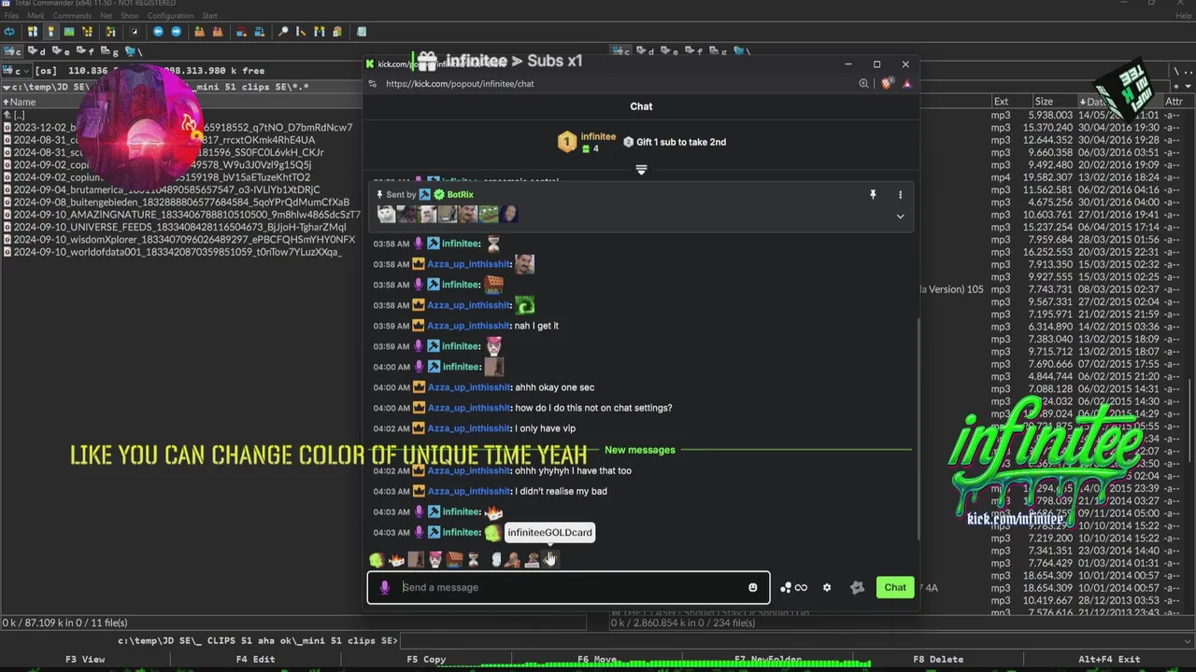Viewport: 1196px width, 672px height.
Task: Click the kick chat window scrollbar
Action: (x=920, y=429)
